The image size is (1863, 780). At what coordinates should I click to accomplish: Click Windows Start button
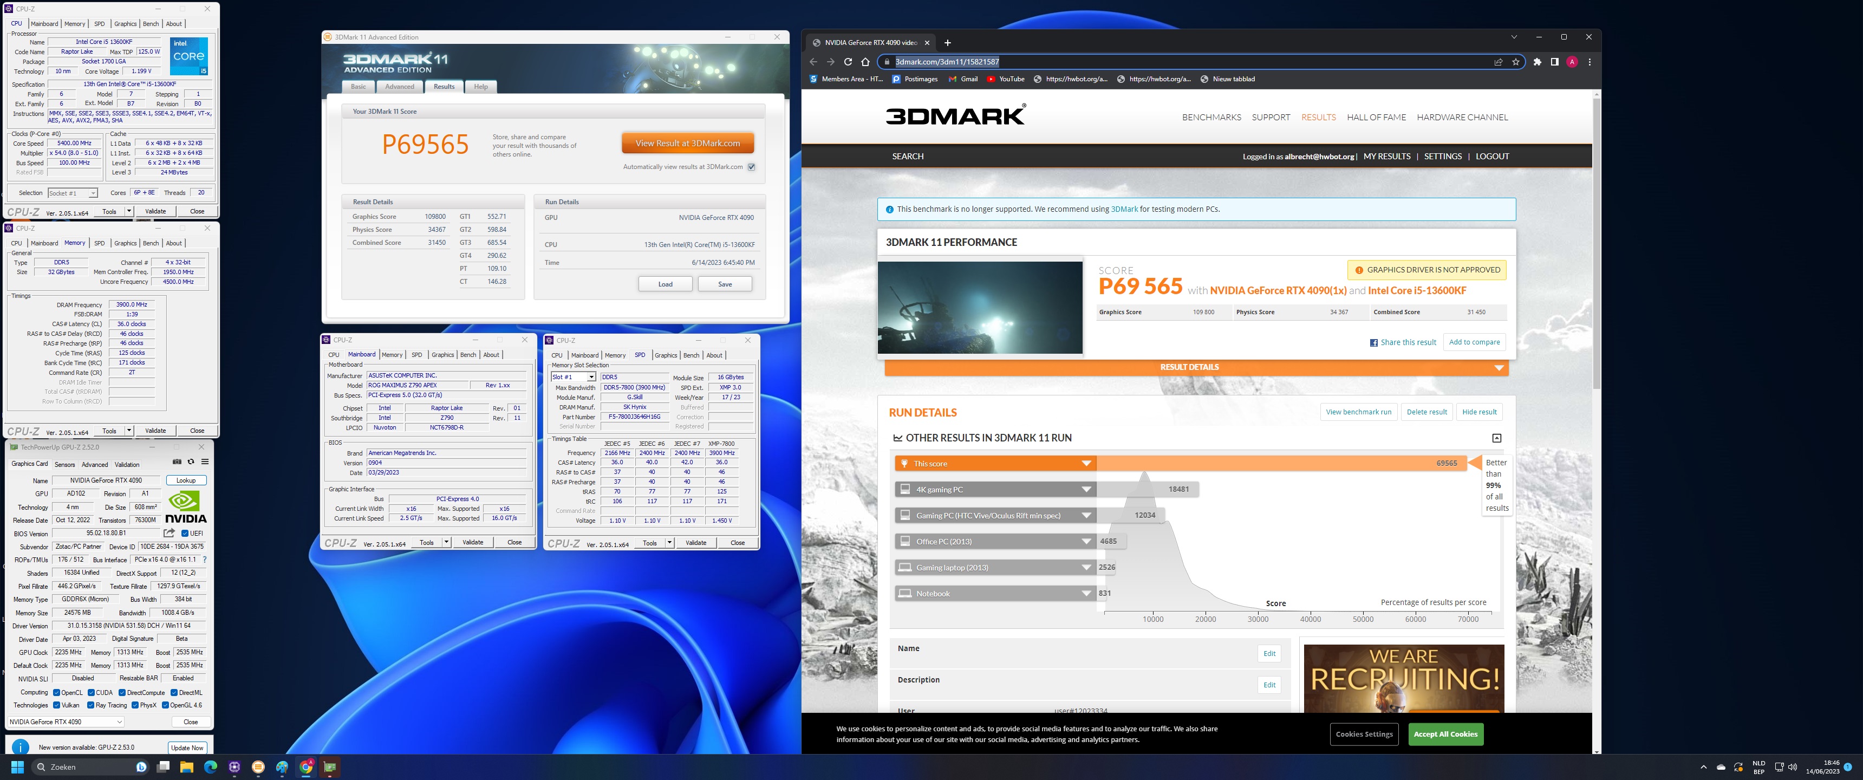(18, 767)
